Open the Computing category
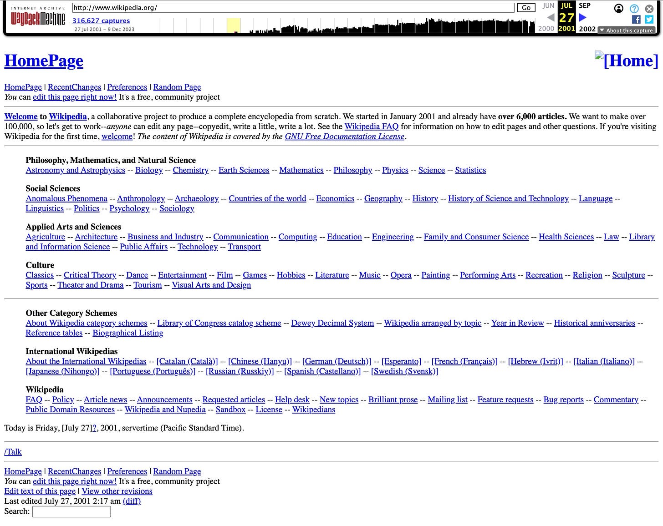This screenshot has height=526, width=663. pos(298,237)
